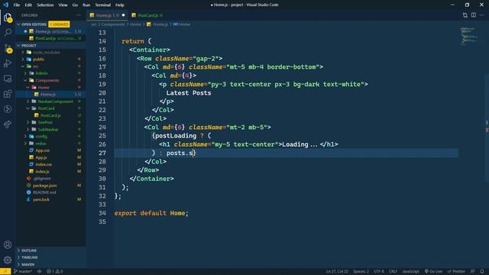
Task: Click the VS Code logo in title bar
Action: tap(5, 5)
